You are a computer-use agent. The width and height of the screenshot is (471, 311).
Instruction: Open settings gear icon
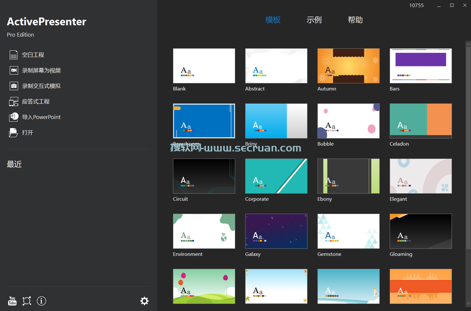[144, 301]
